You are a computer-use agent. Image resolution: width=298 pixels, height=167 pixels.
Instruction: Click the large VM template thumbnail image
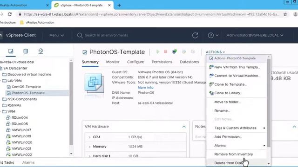(95, 83)
